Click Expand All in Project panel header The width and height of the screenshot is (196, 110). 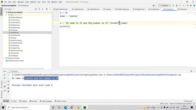(39, 9)
